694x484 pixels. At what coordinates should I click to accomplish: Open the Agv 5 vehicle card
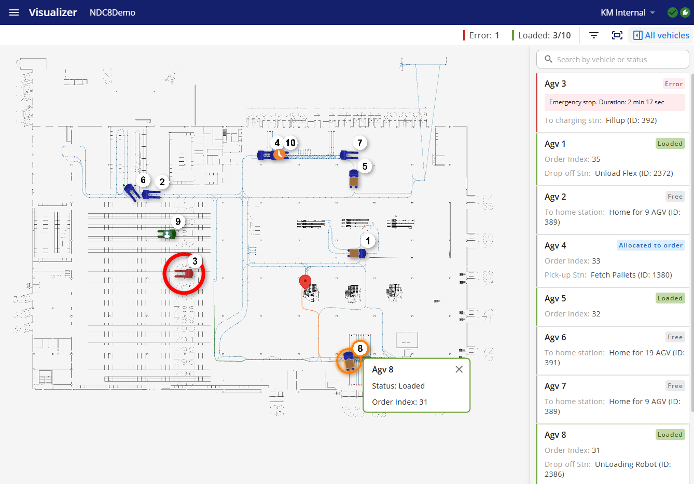(x=613, y=307)
